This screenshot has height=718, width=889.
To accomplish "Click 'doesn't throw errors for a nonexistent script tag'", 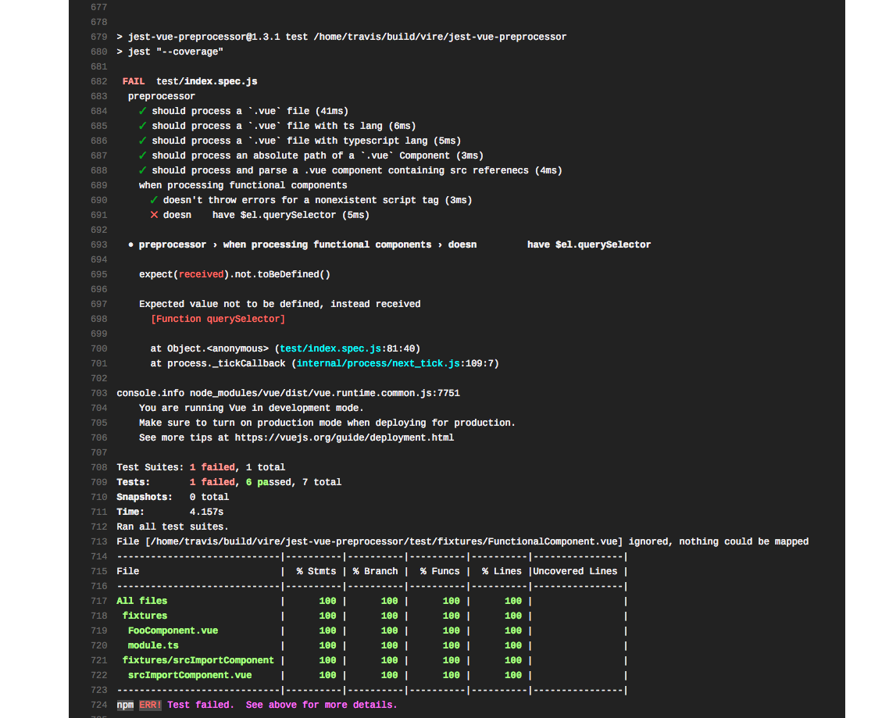I will coord(317,200).
